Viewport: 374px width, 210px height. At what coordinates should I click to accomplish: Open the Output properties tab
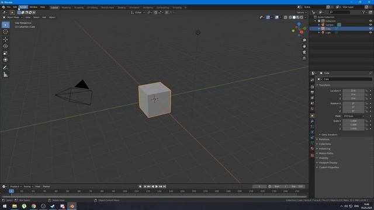click(x=312, y=92)
